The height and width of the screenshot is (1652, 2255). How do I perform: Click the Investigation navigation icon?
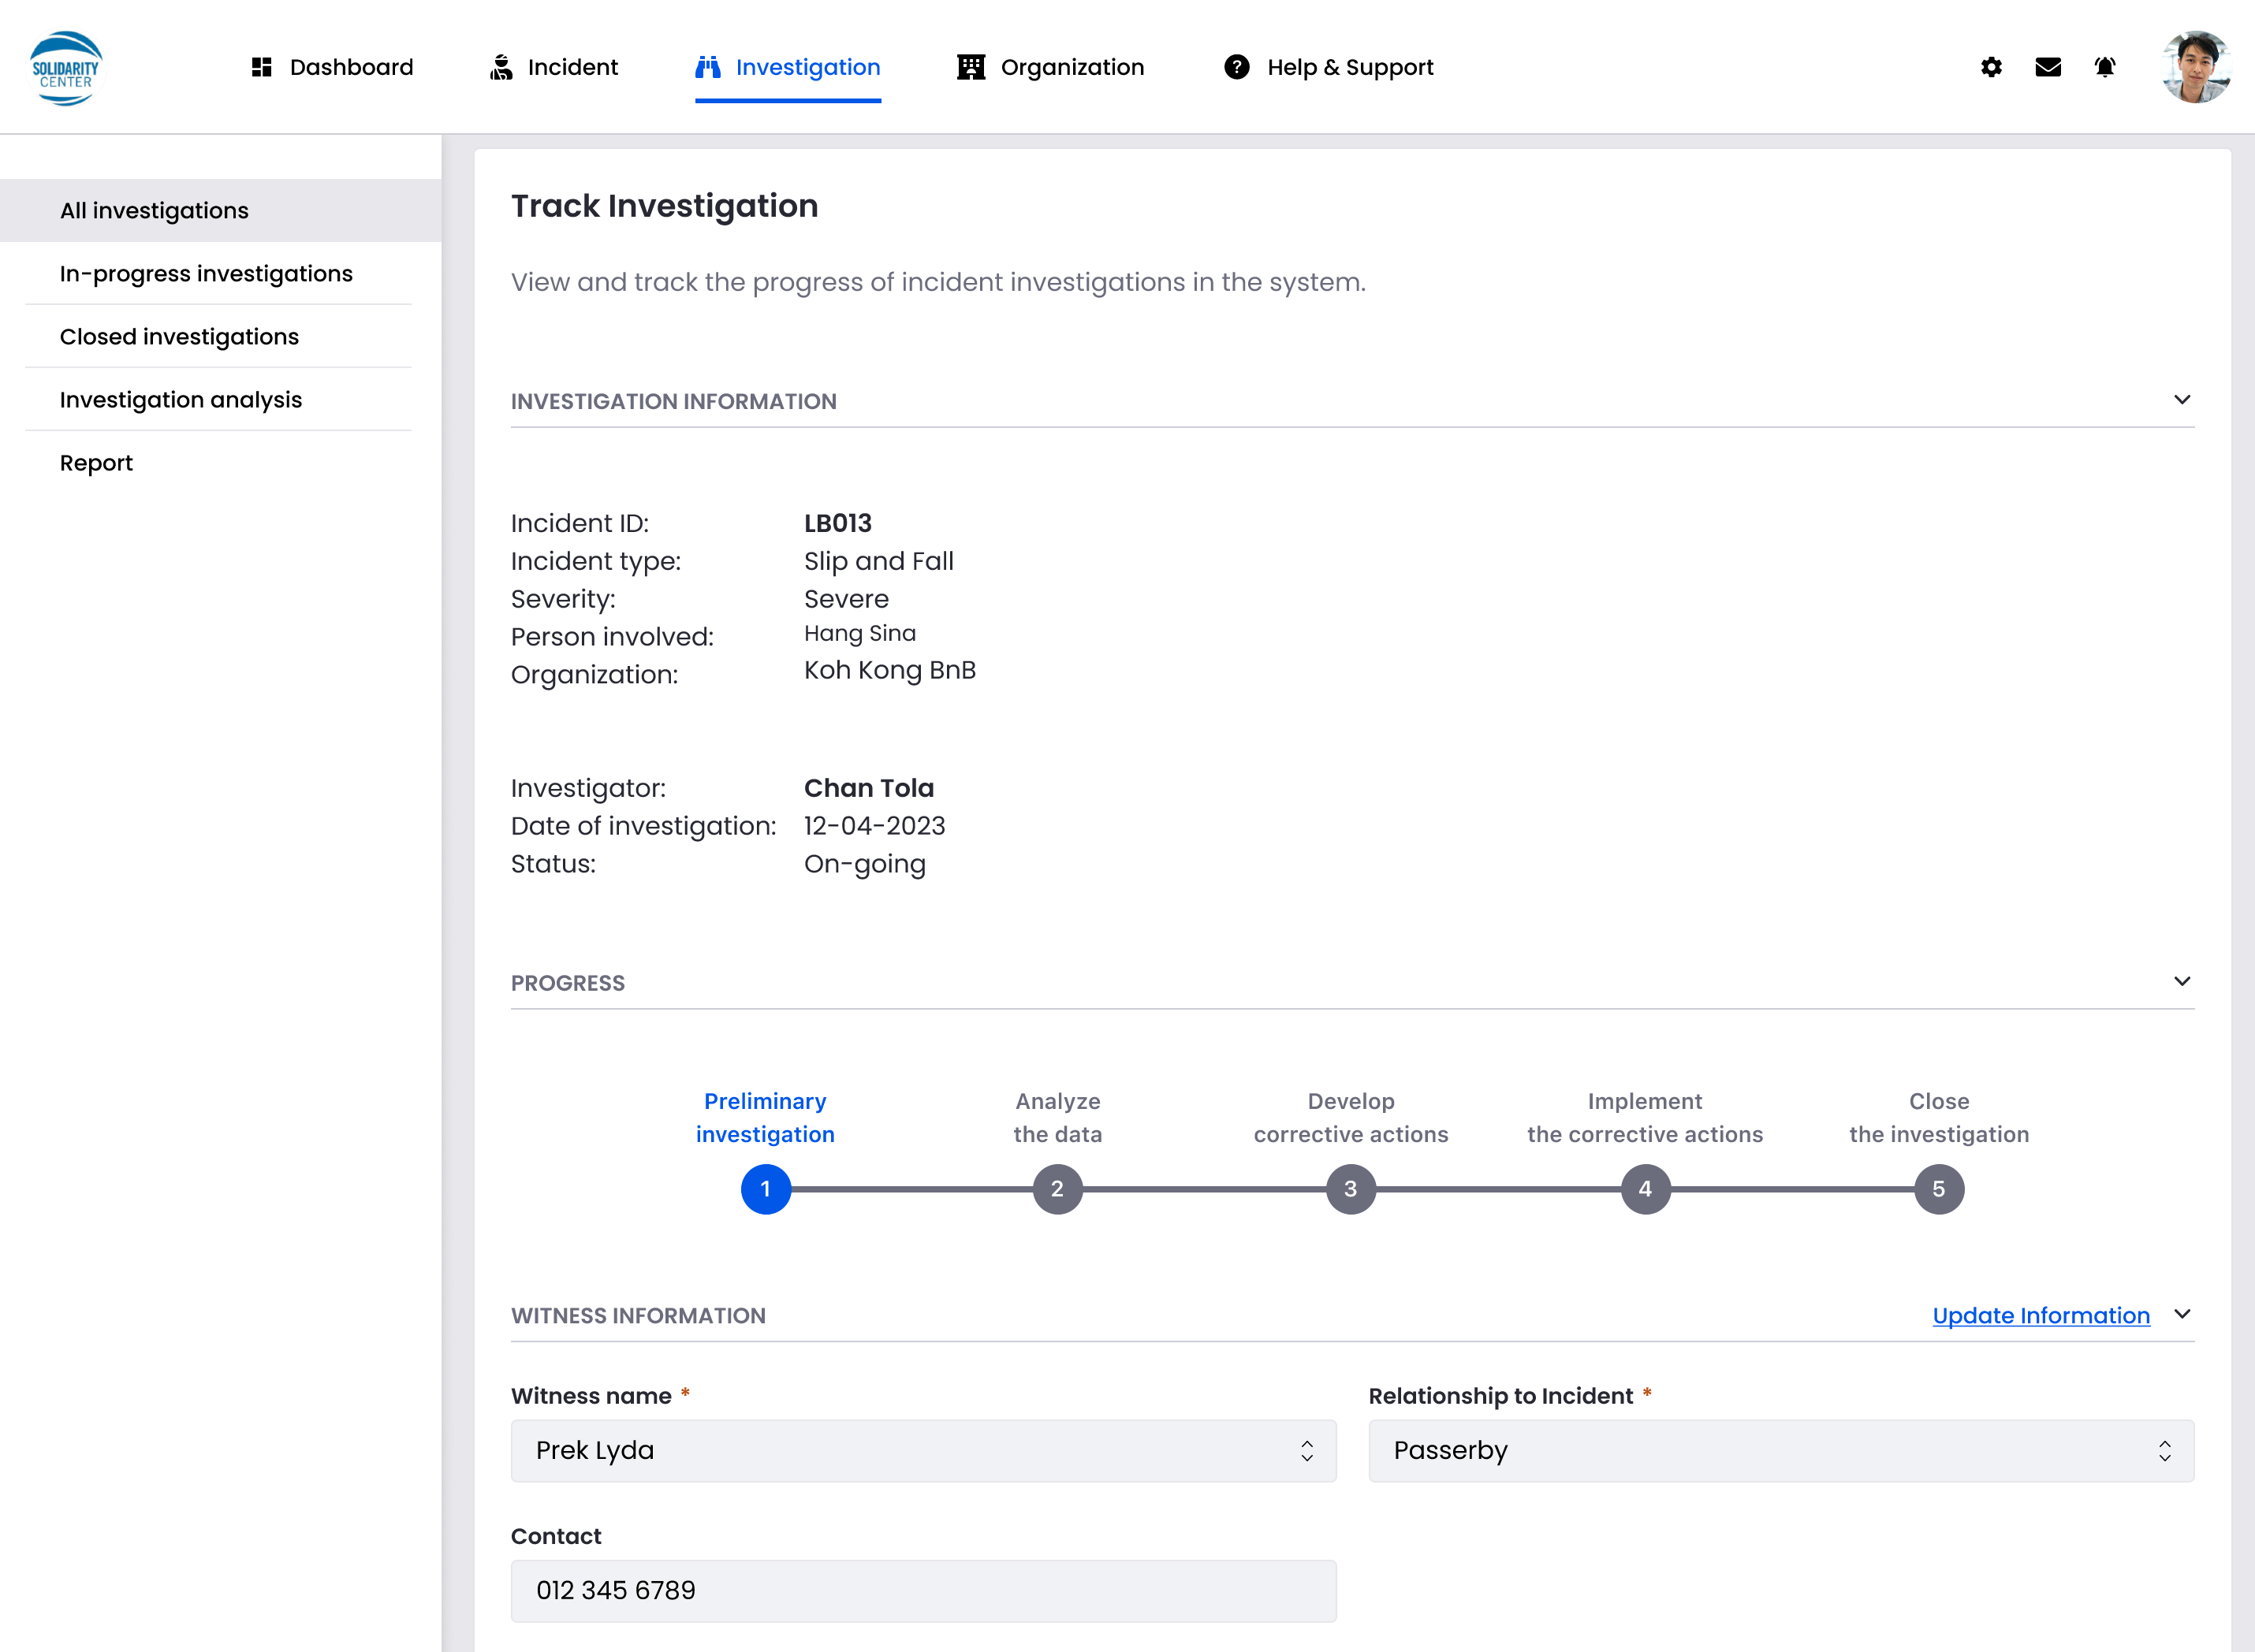pyautogui.click(x=707, y=66)
